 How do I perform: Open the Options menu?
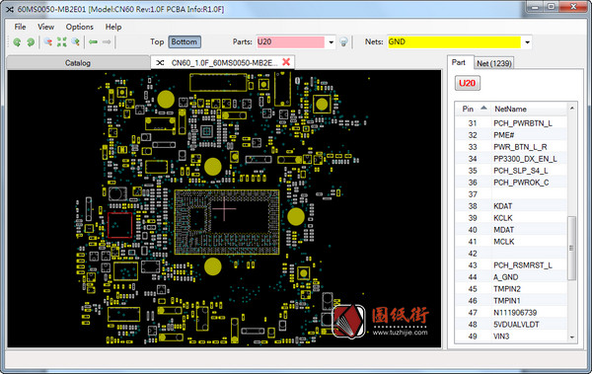tap(80, 27)
